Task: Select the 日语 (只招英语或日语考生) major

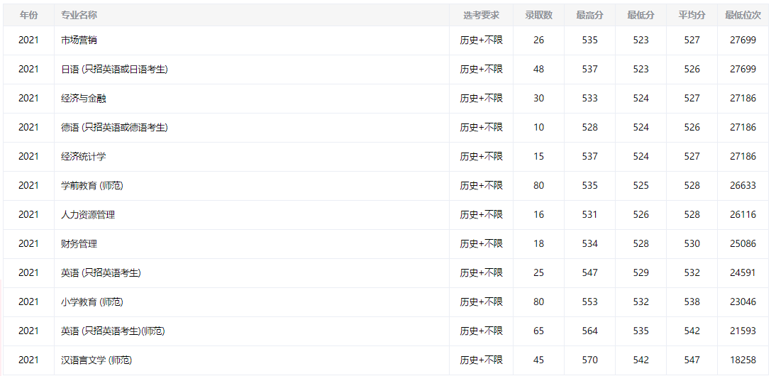Action: pos(114,70)
